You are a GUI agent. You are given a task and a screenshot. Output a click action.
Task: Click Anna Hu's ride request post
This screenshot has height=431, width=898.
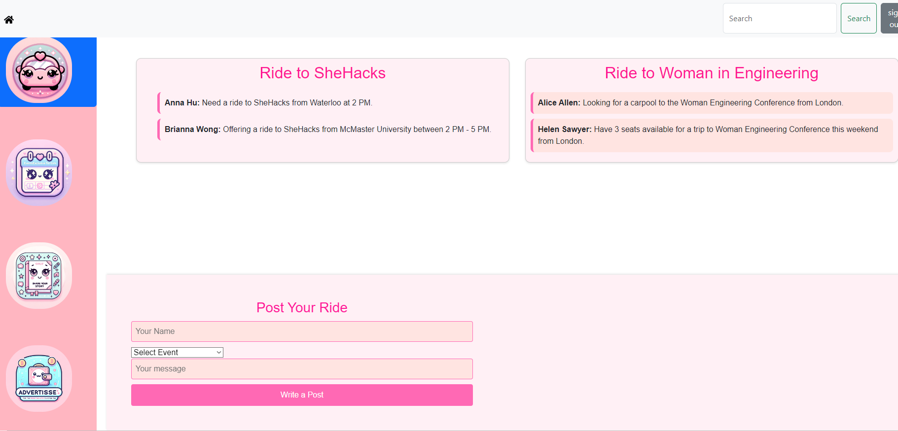tap(331, 103)
